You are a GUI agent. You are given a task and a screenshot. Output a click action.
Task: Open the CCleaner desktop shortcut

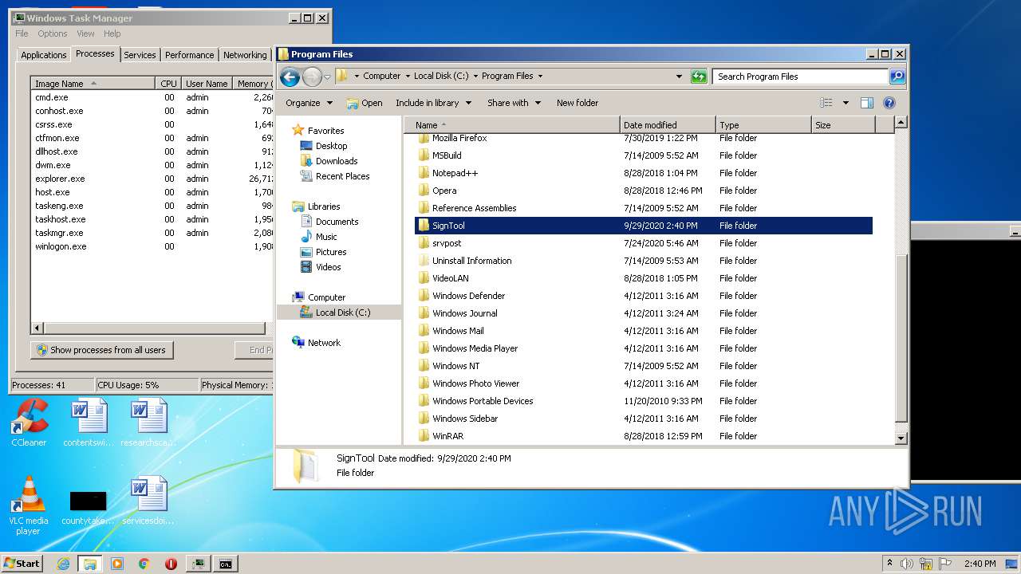click(29, 423)
